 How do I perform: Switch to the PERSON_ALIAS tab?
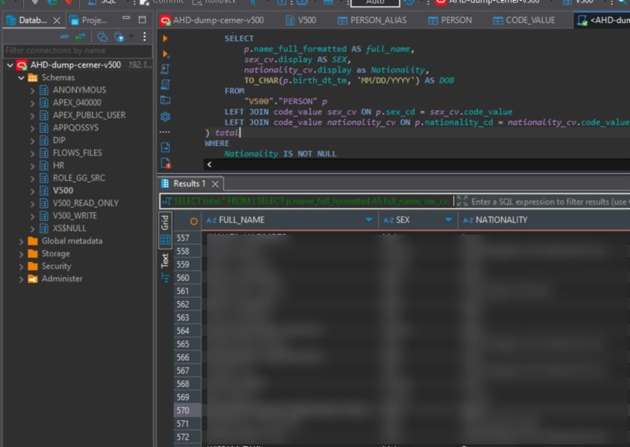[x=377, y=20]
